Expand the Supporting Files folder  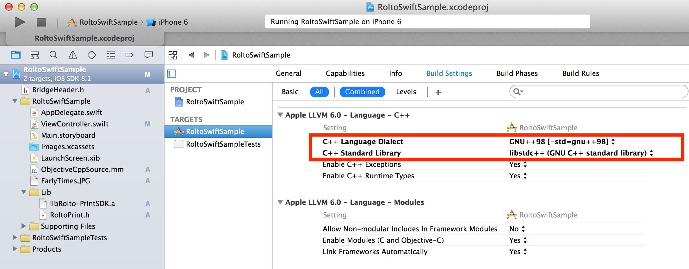point(24,226)
